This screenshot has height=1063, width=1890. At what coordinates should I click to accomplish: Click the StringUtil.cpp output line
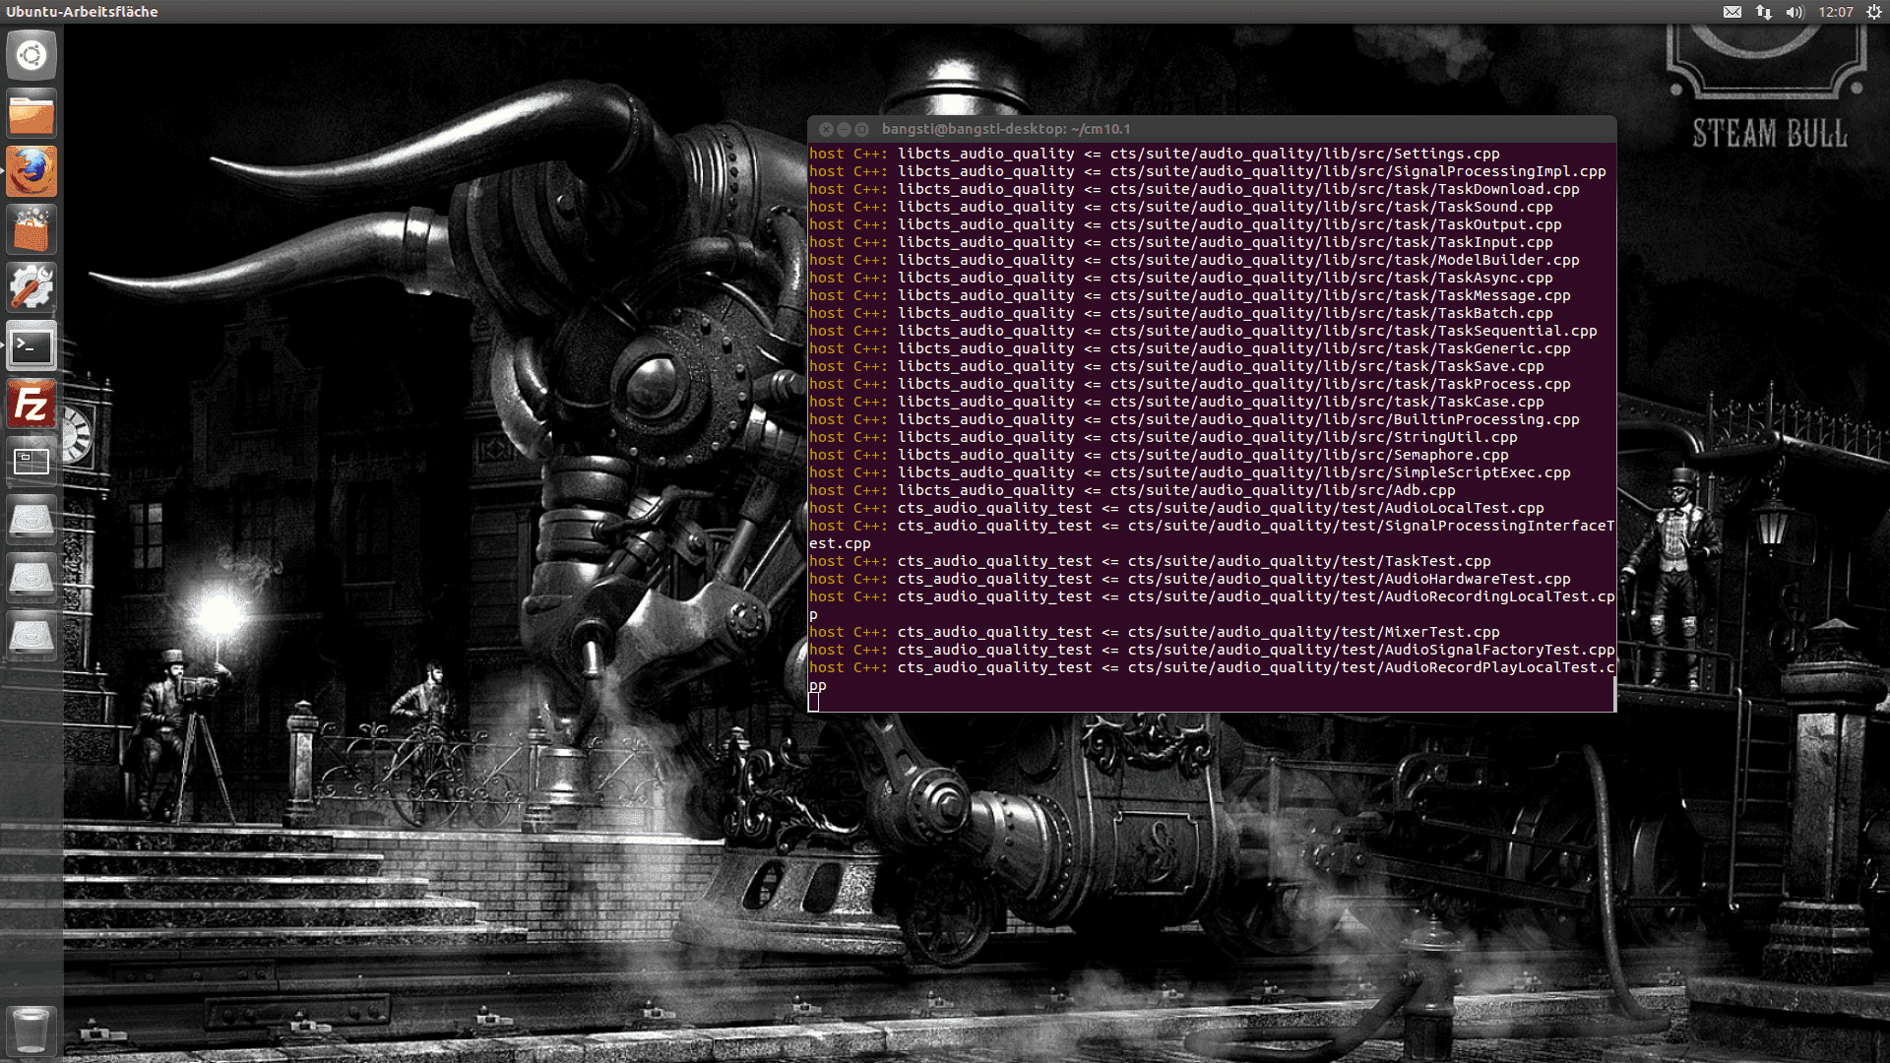1163,437
